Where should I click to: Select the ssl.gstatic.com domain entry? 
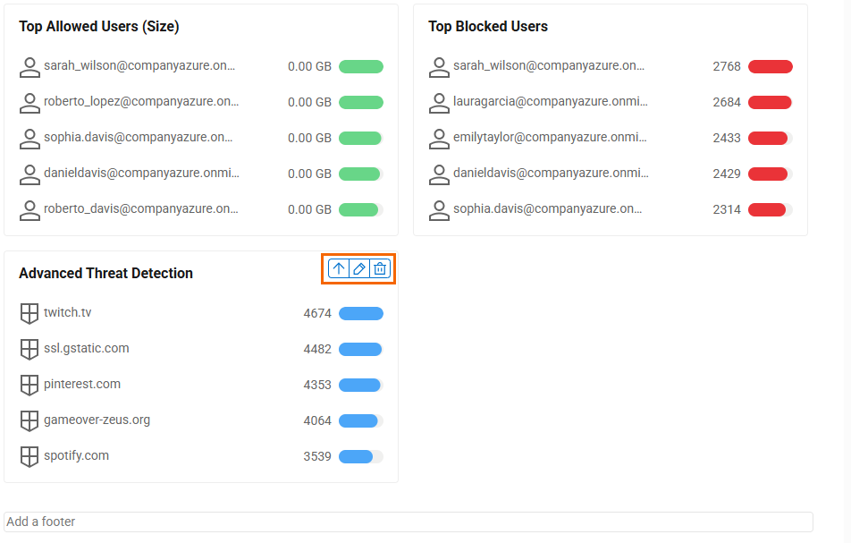(x=87, y=348)
